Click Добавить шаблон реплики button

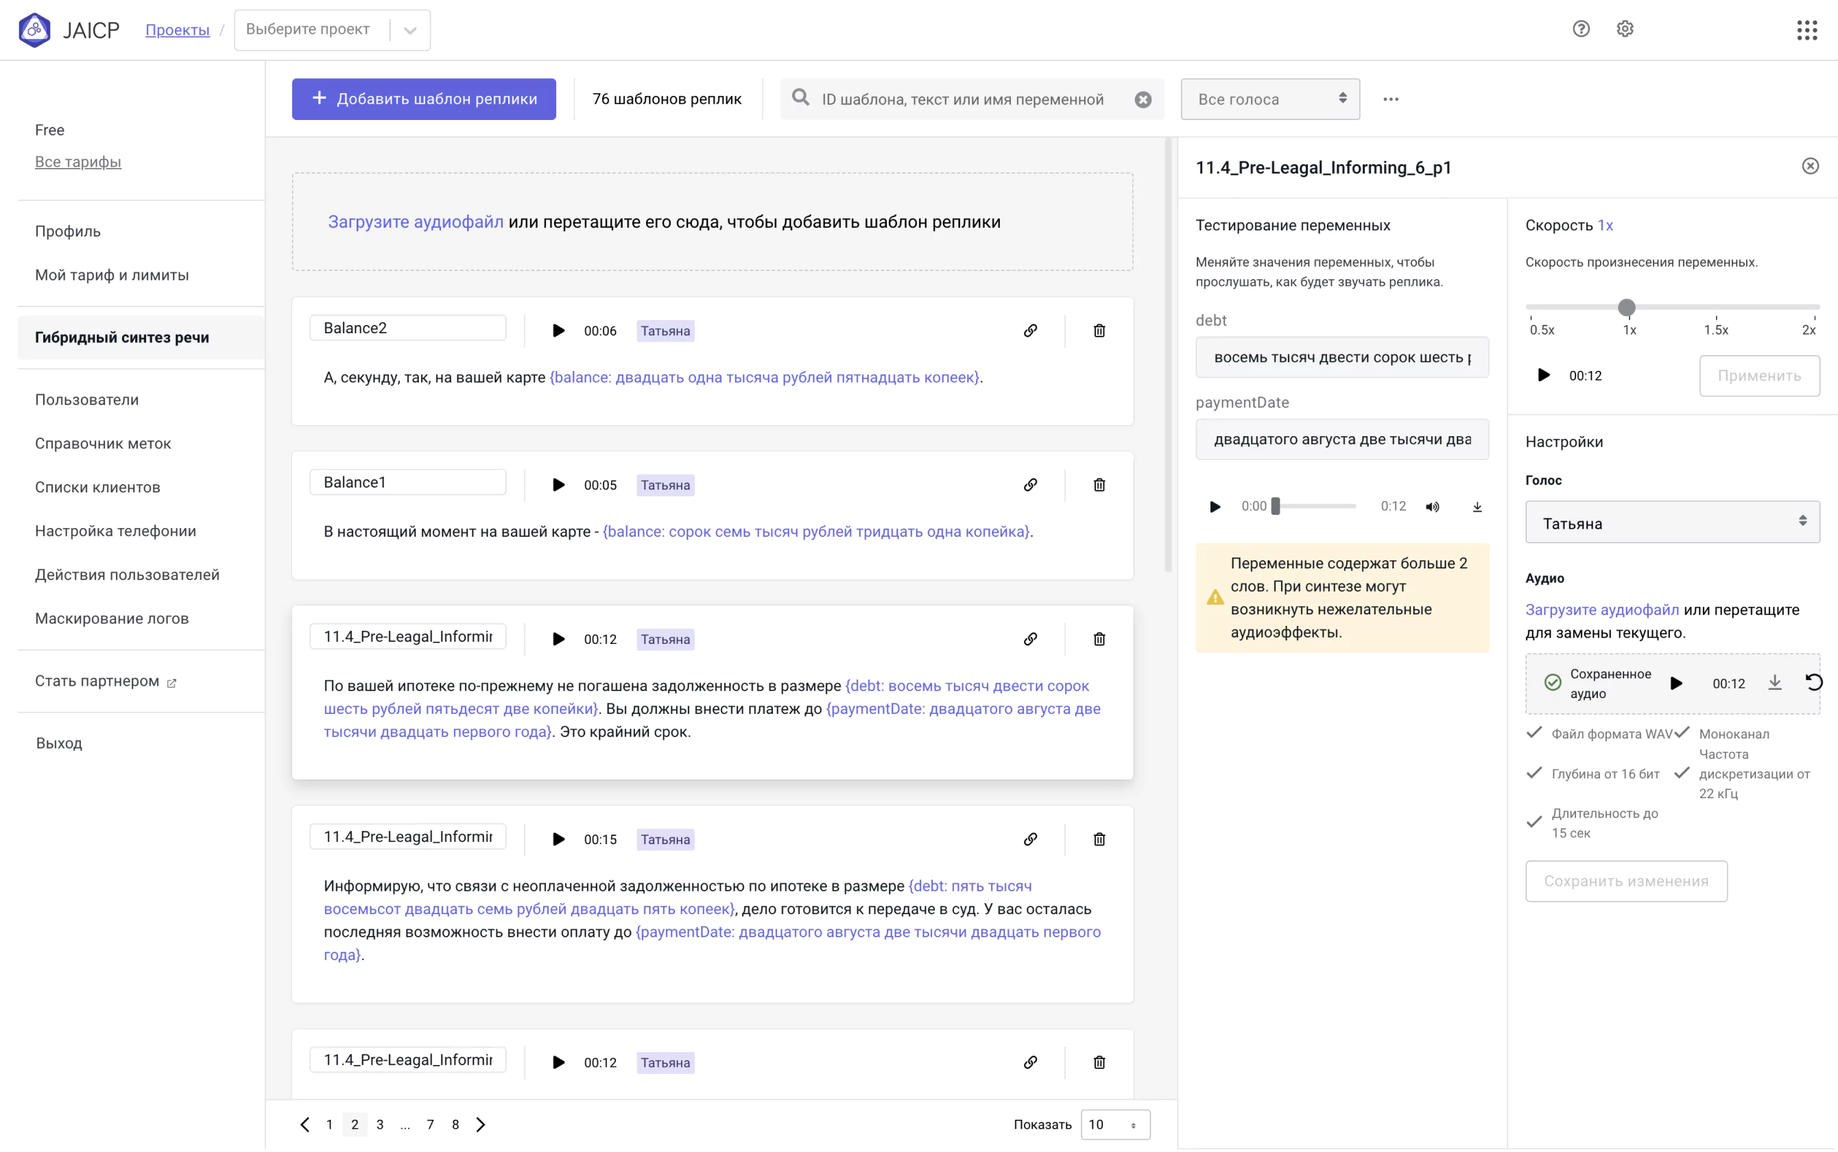pos(424,98)
